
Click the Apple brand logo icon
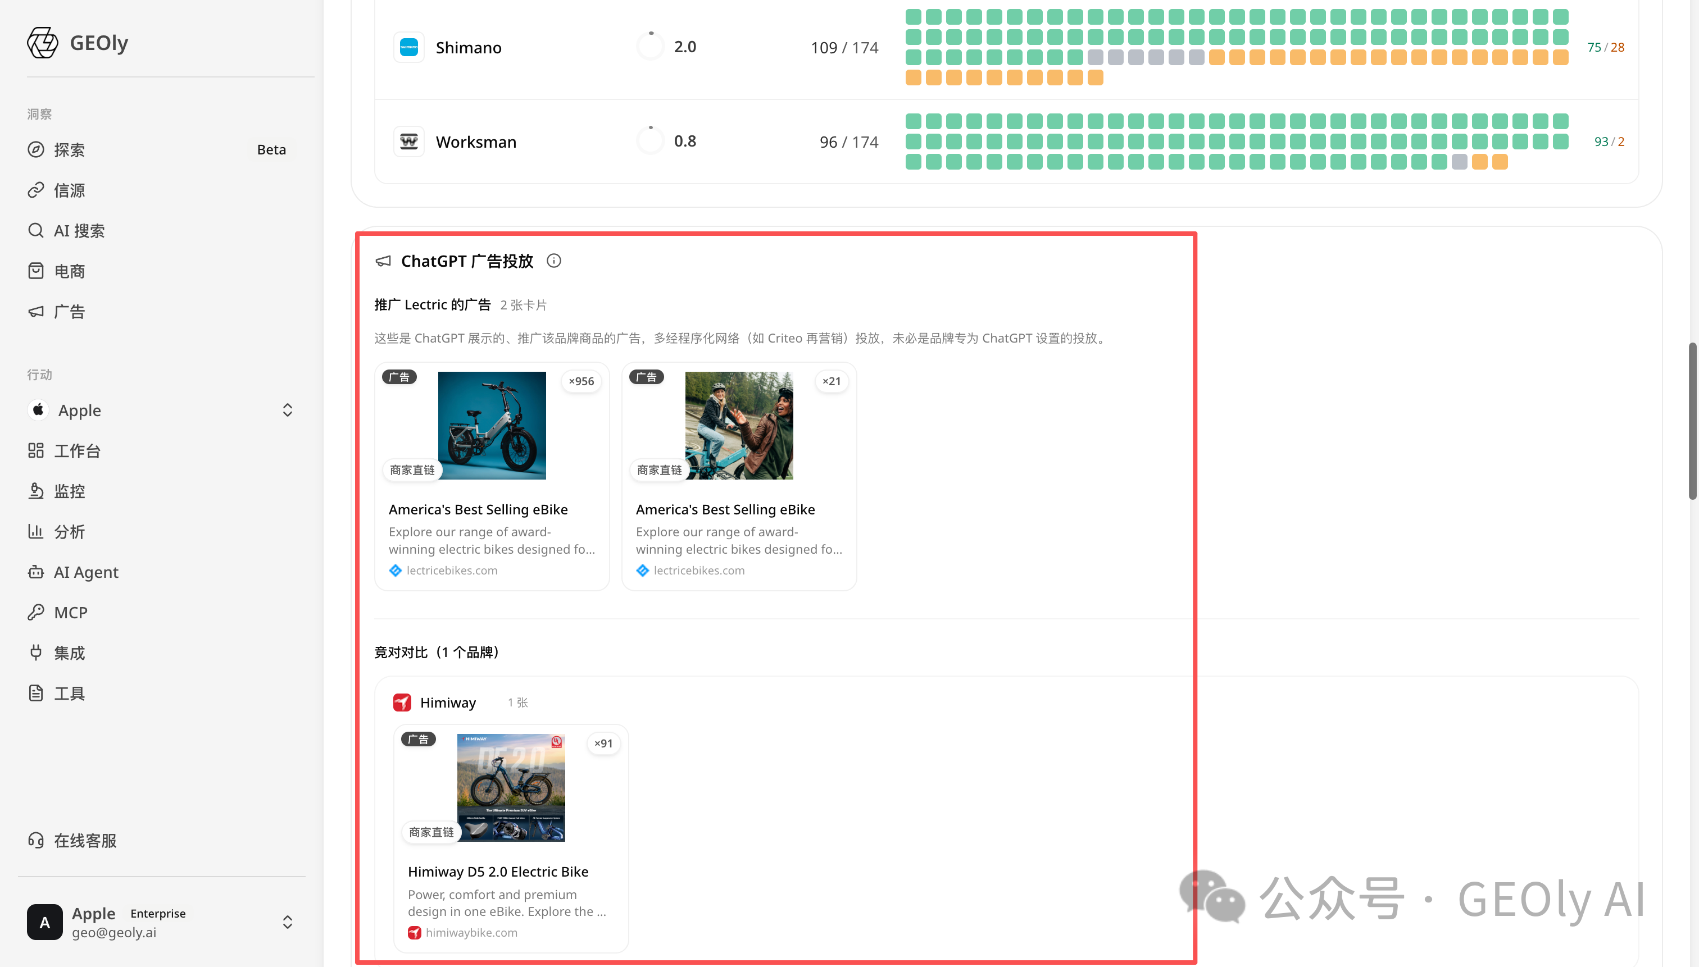(39, 410)
